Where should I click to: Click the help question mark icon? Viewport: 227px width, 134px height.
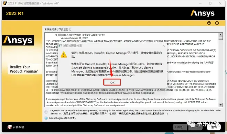[x=209, y=23]
